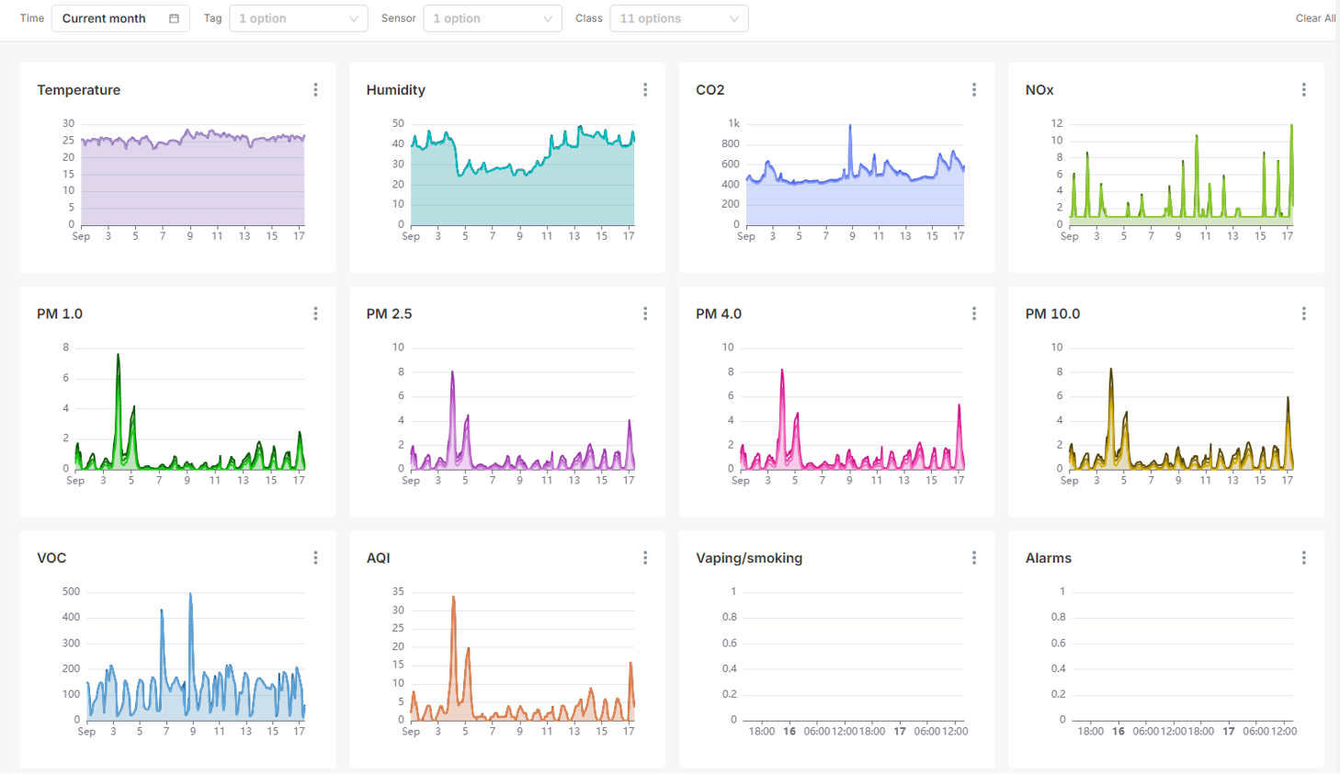Expand the Tag filter dropdown
Image resolution: width=1340 pixels, height=774 pixels.
pos(299,18)
